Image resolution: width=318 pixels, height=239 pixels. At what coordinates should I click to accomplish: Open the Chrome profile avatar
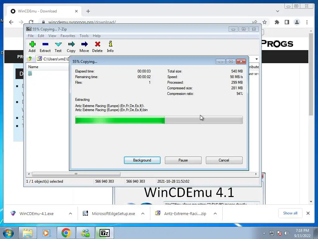[x=297, y=22]
